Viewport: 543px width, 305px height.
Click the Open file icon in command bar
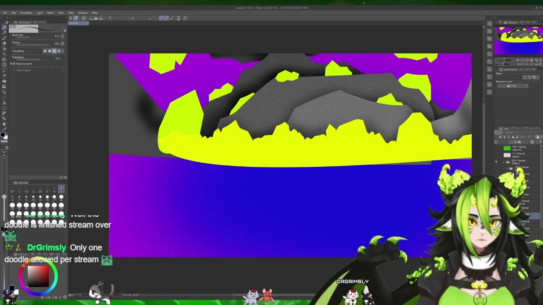96,18
